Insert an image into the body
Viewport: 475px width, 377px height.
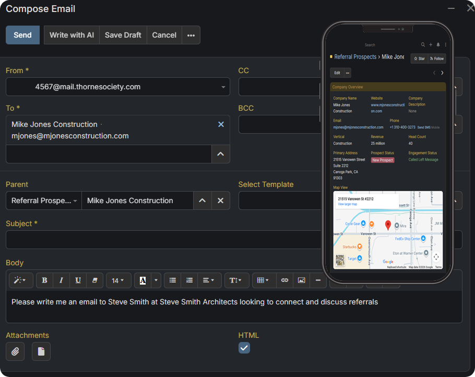(301, 280)
